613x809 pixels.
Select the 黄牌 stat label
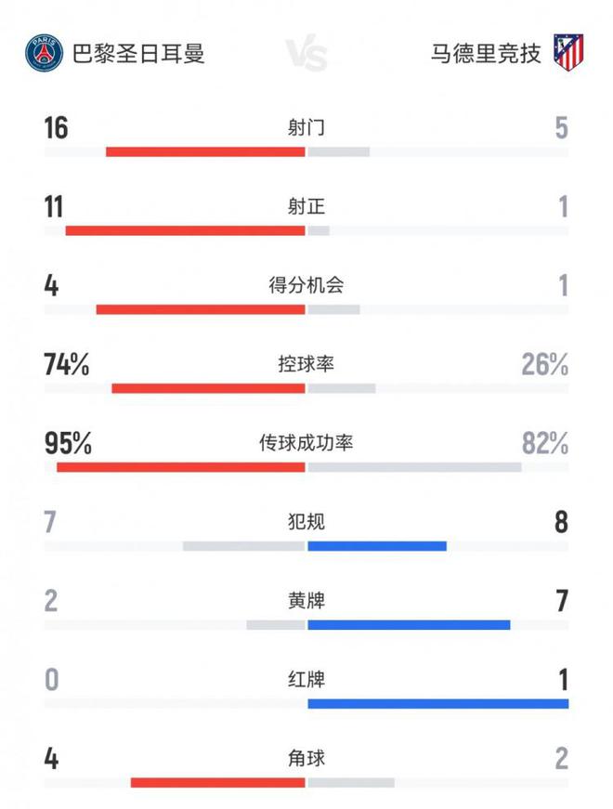tap(306, 601)
